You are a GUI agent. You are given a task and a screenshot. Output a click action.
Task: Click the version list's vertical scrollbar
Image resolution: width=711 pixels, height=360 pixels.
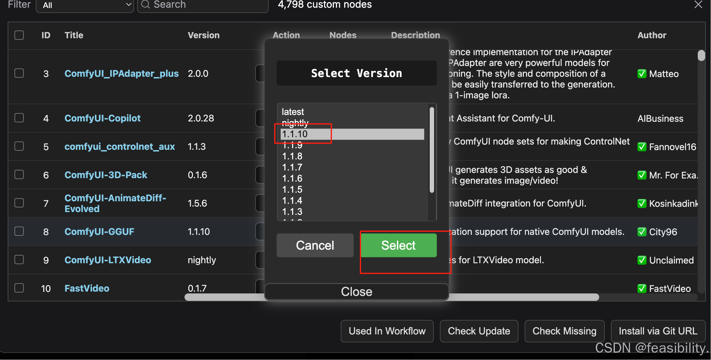[x=432, y=150]
